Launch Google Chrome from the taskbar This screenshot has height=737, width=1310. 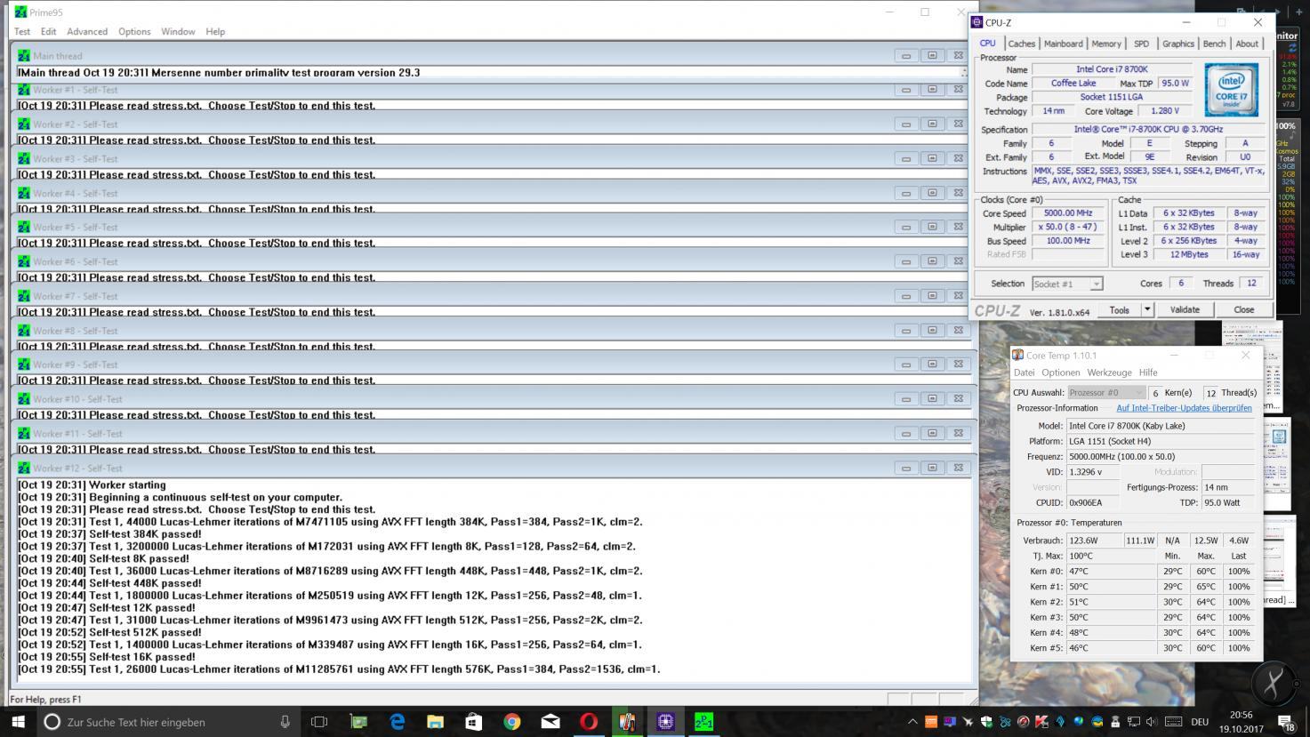pyautogui.click(x=512, y=722)
